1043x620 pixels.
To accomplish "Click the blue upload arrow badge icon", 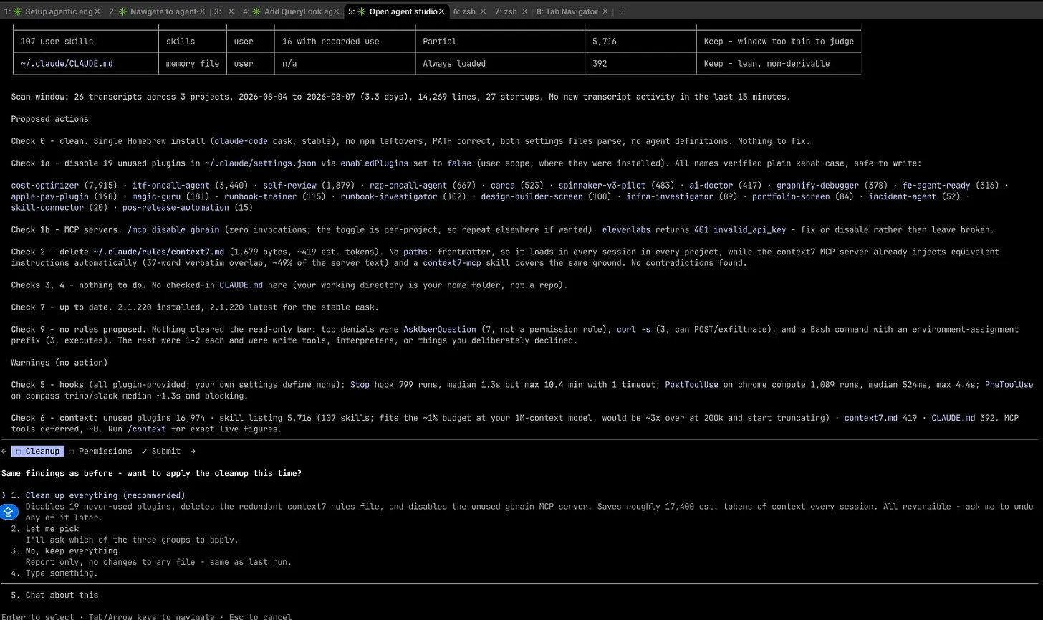I will pyautogui.click(x=9, y=512).
